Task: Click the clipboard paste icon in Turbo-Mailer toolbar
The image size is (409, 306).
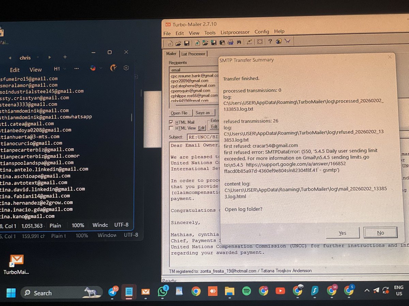Action: 222,42
